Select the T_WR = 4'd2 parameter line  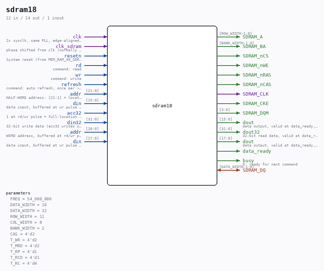23,240
